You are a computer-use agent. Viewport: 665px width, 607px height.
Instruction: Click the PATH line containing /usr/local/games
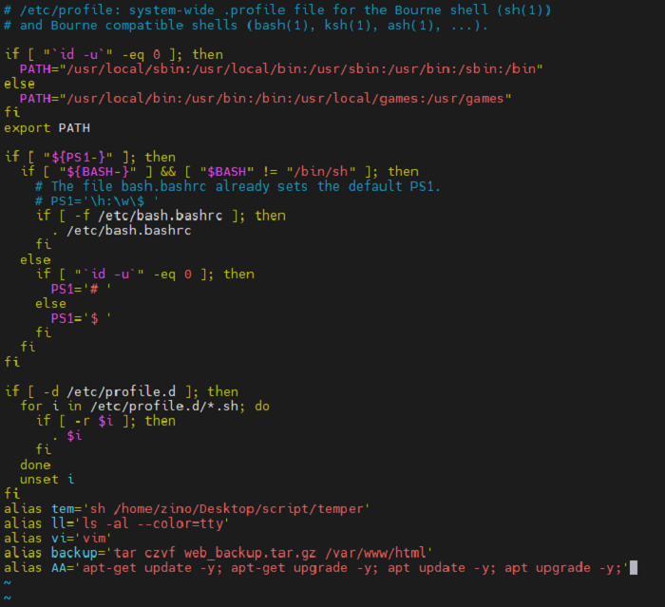click(x=265, y=98)
